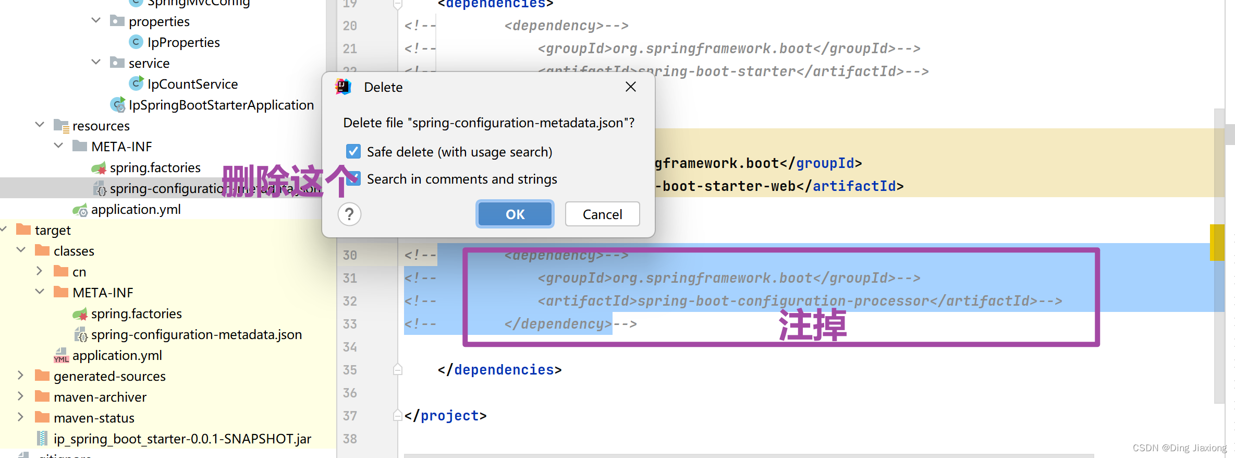
Task: Click maven-archiver folder icon
Action: coord(42,396)
